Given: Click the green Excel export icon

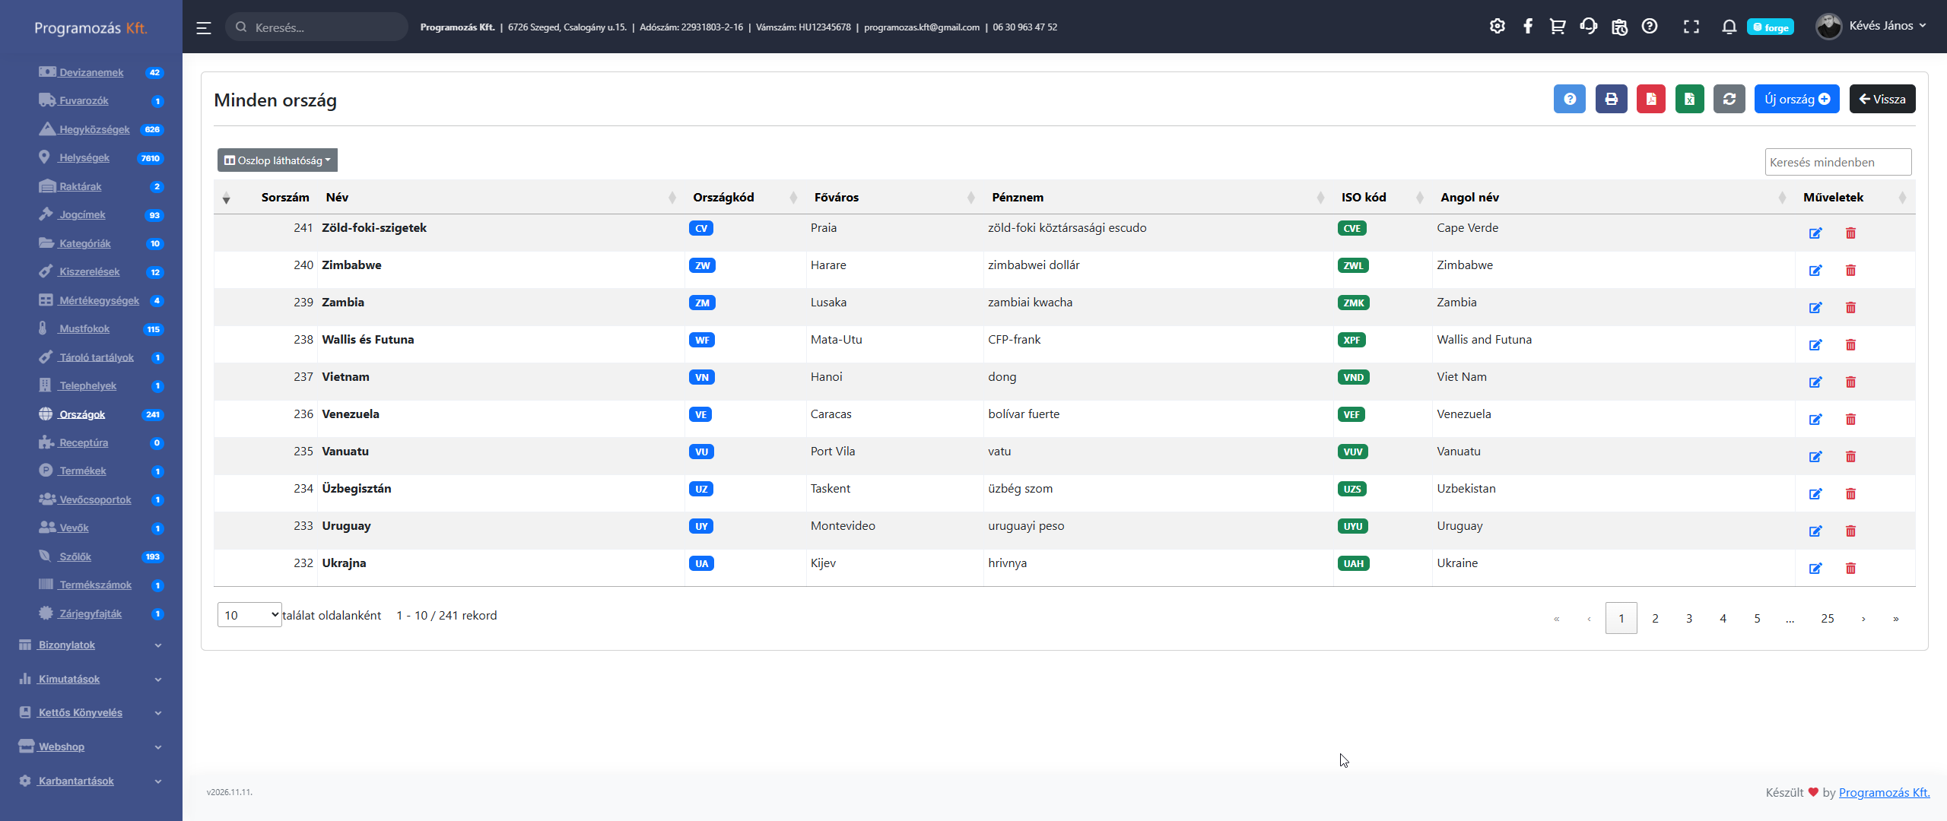Looking at the screenshot, I should (1689, 99).
